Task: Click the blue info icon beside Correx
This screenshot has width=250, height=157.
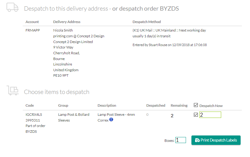Action: [111, 120]
